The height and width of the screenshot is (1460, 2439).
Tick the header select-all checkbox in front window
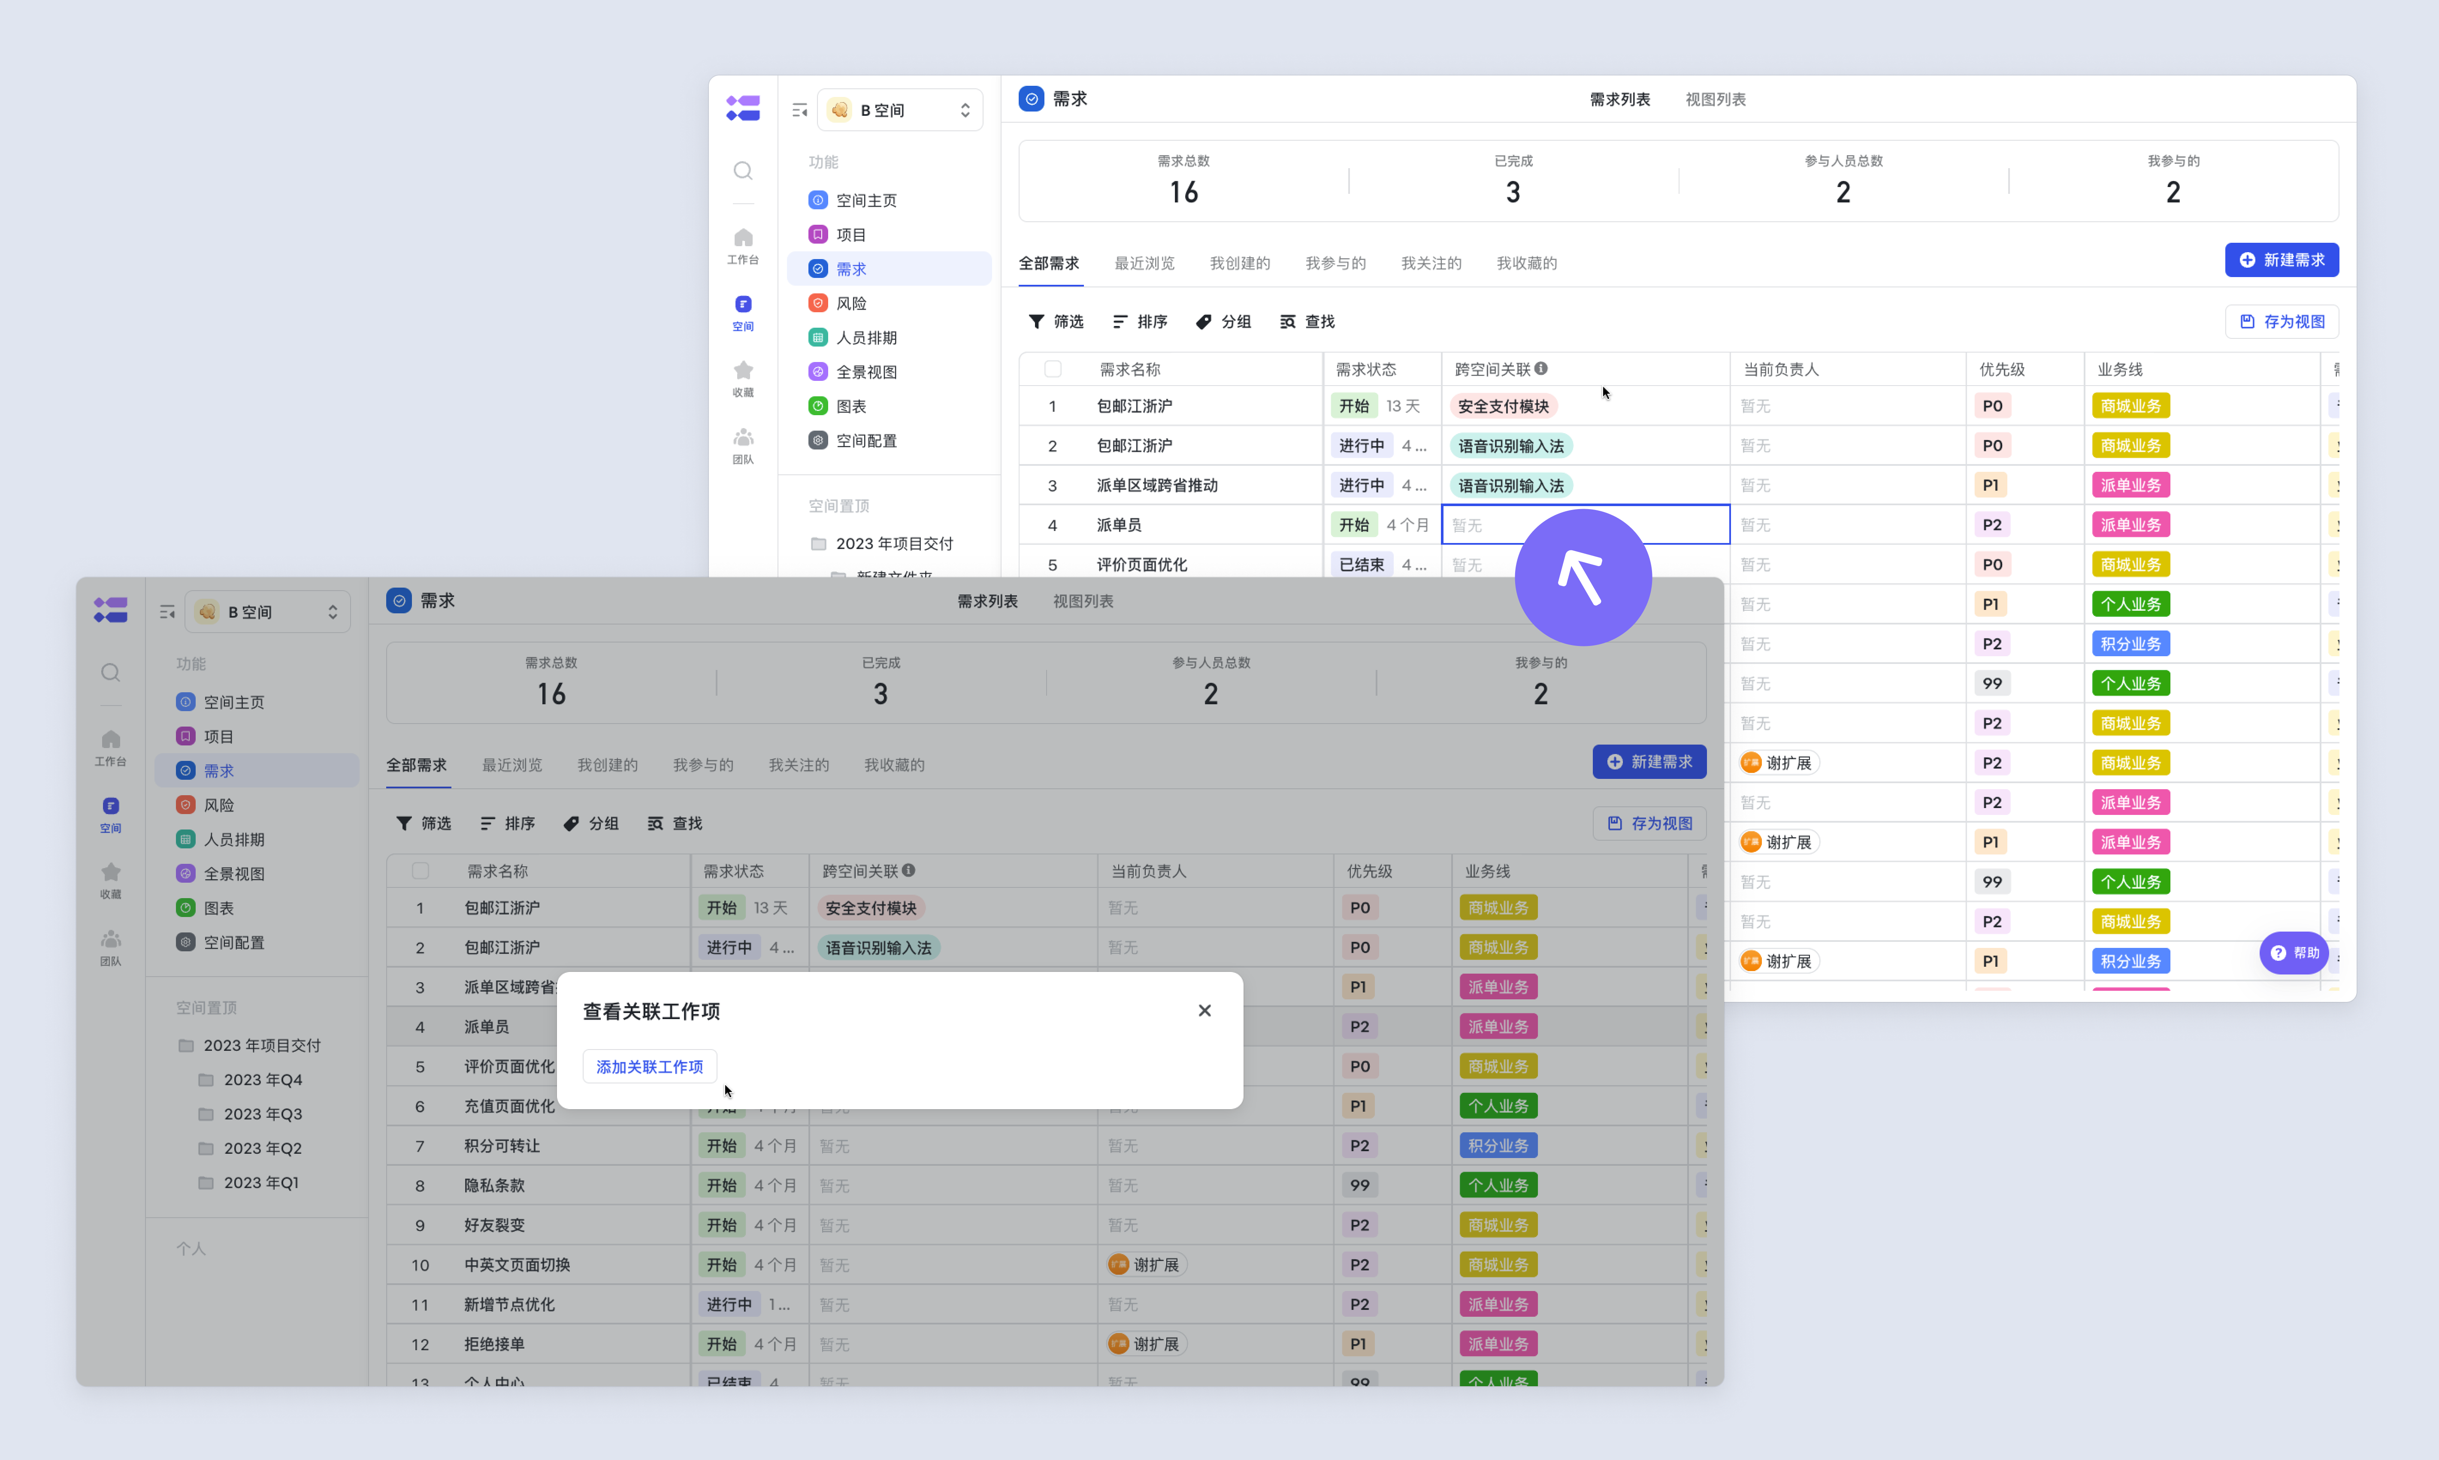tap(419, 871)
